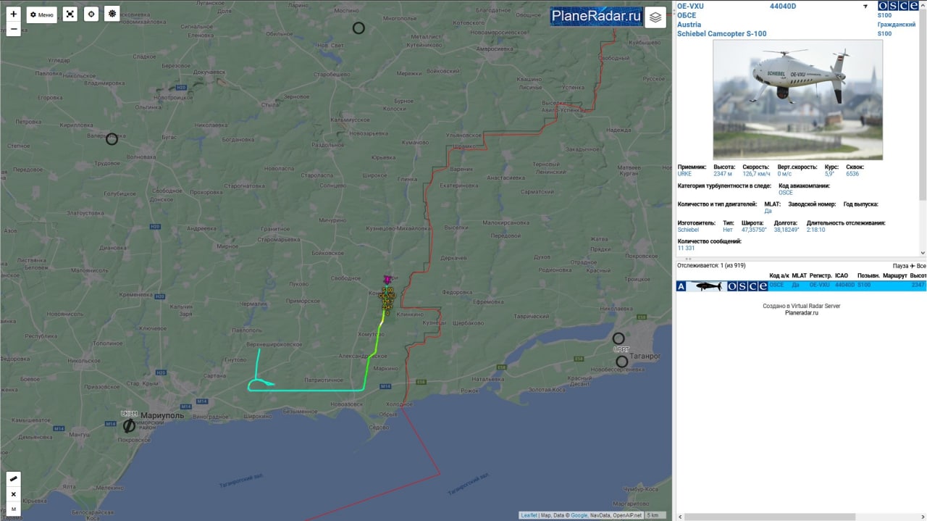Viewport: 927px width, 521px height.
Task: Zoom out the map with minus button
Action: click(13, 30)
